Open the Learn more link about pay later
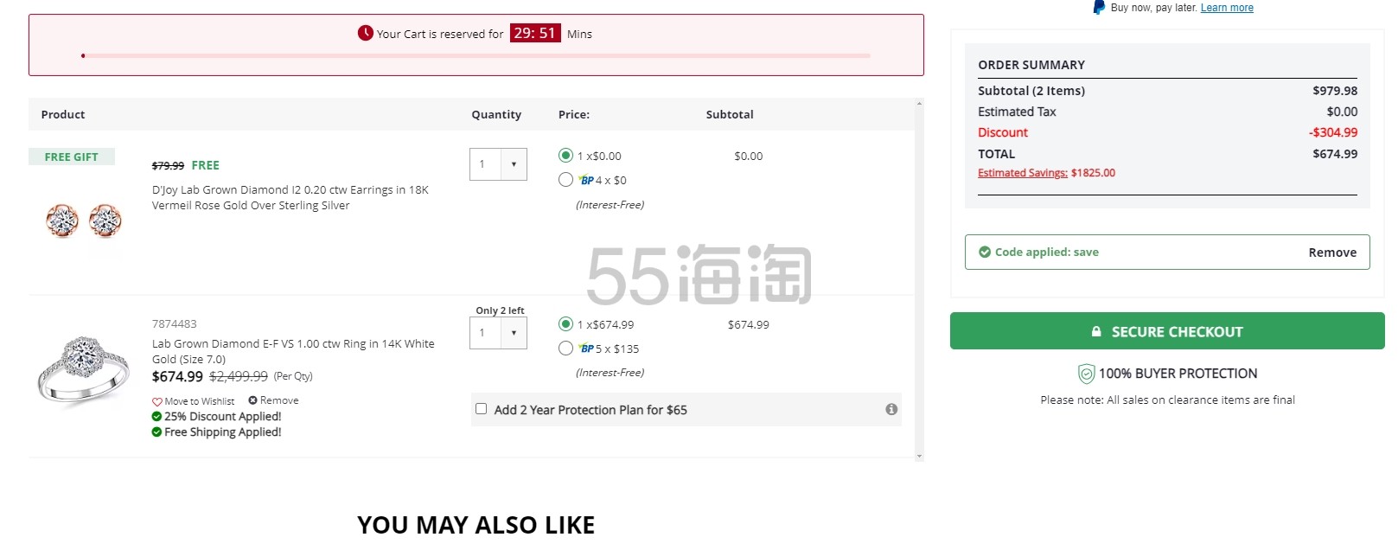This screenshot has height=550, width=1398. pos(1226,7)
